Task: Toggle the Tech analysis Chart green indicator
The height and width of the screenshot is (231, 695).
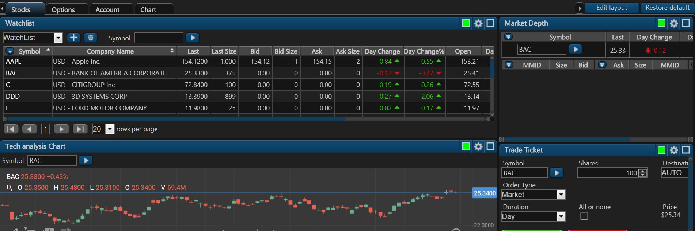Action: coord(466,146)
